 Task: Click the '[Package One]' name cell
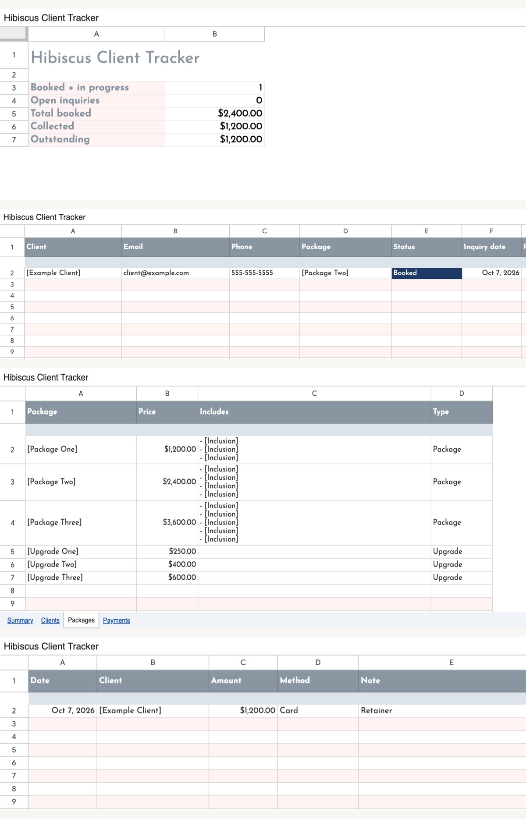(x=81, y=450)
